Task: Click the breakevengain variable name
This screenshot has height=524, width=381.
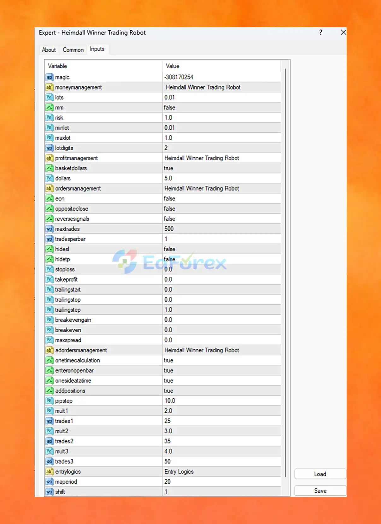Action: [73, 320]
